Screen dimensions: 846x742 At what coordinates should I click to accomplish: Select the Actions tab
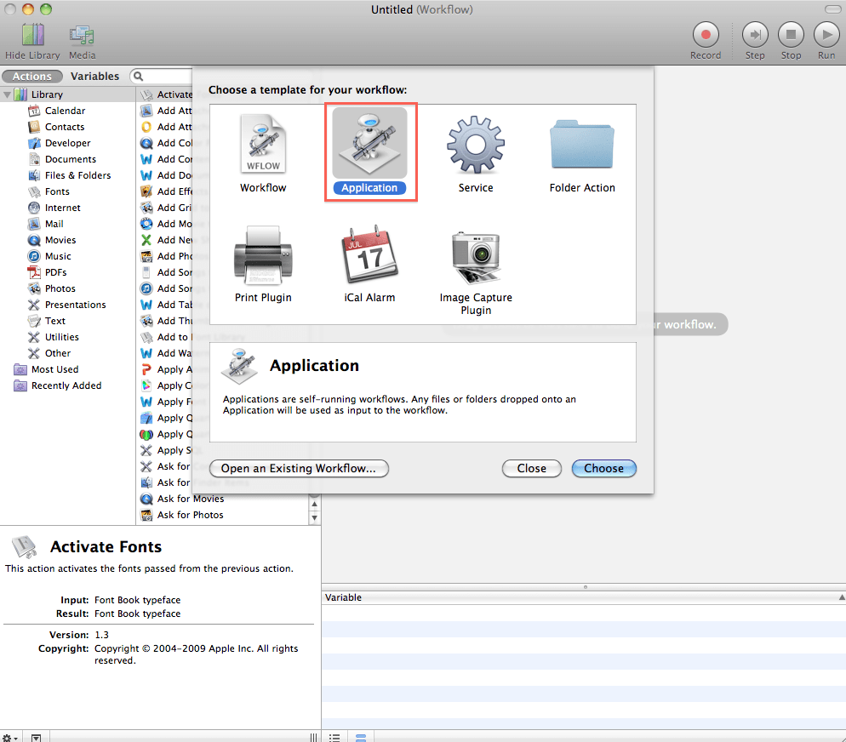click(x=32, y=76)
